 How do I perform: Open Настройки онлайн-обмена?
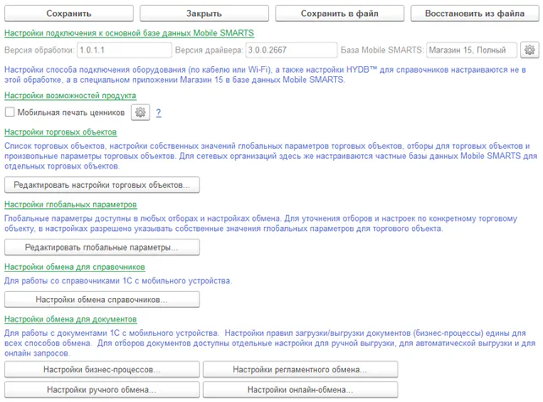300,389
